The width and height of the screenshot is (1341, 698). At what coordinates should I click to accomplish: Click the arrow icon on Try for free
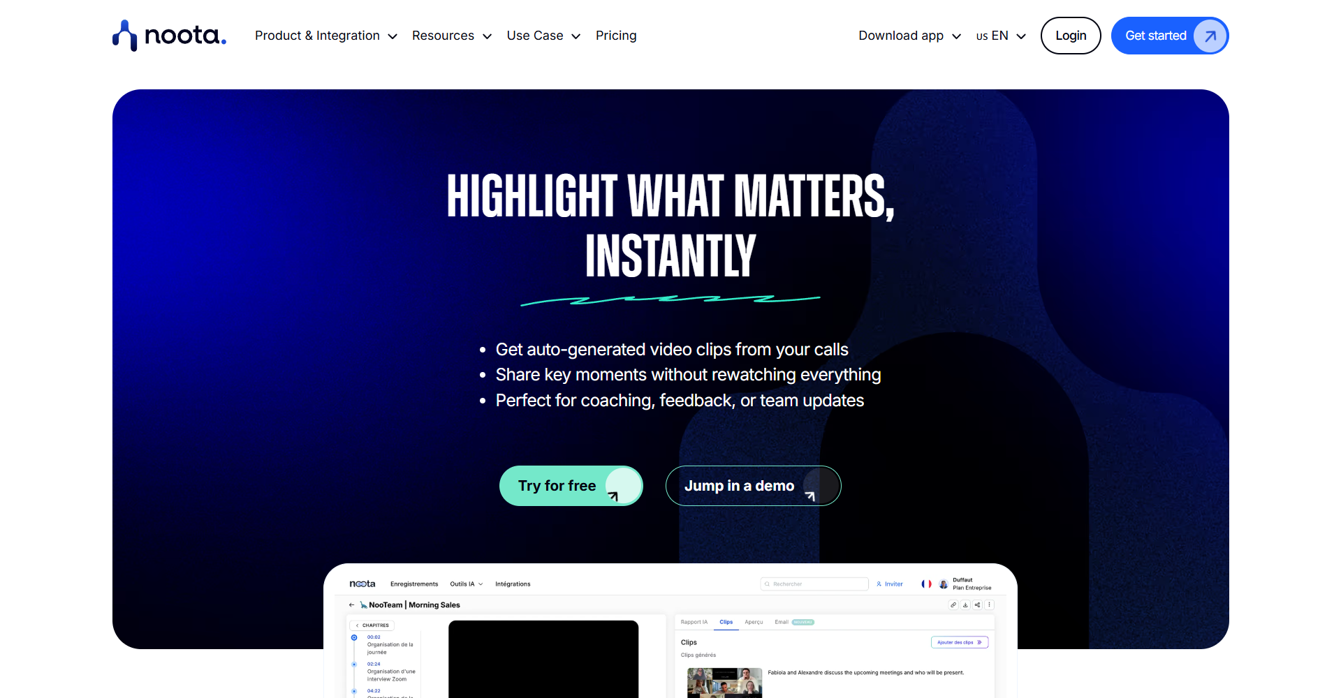(622, 486)
